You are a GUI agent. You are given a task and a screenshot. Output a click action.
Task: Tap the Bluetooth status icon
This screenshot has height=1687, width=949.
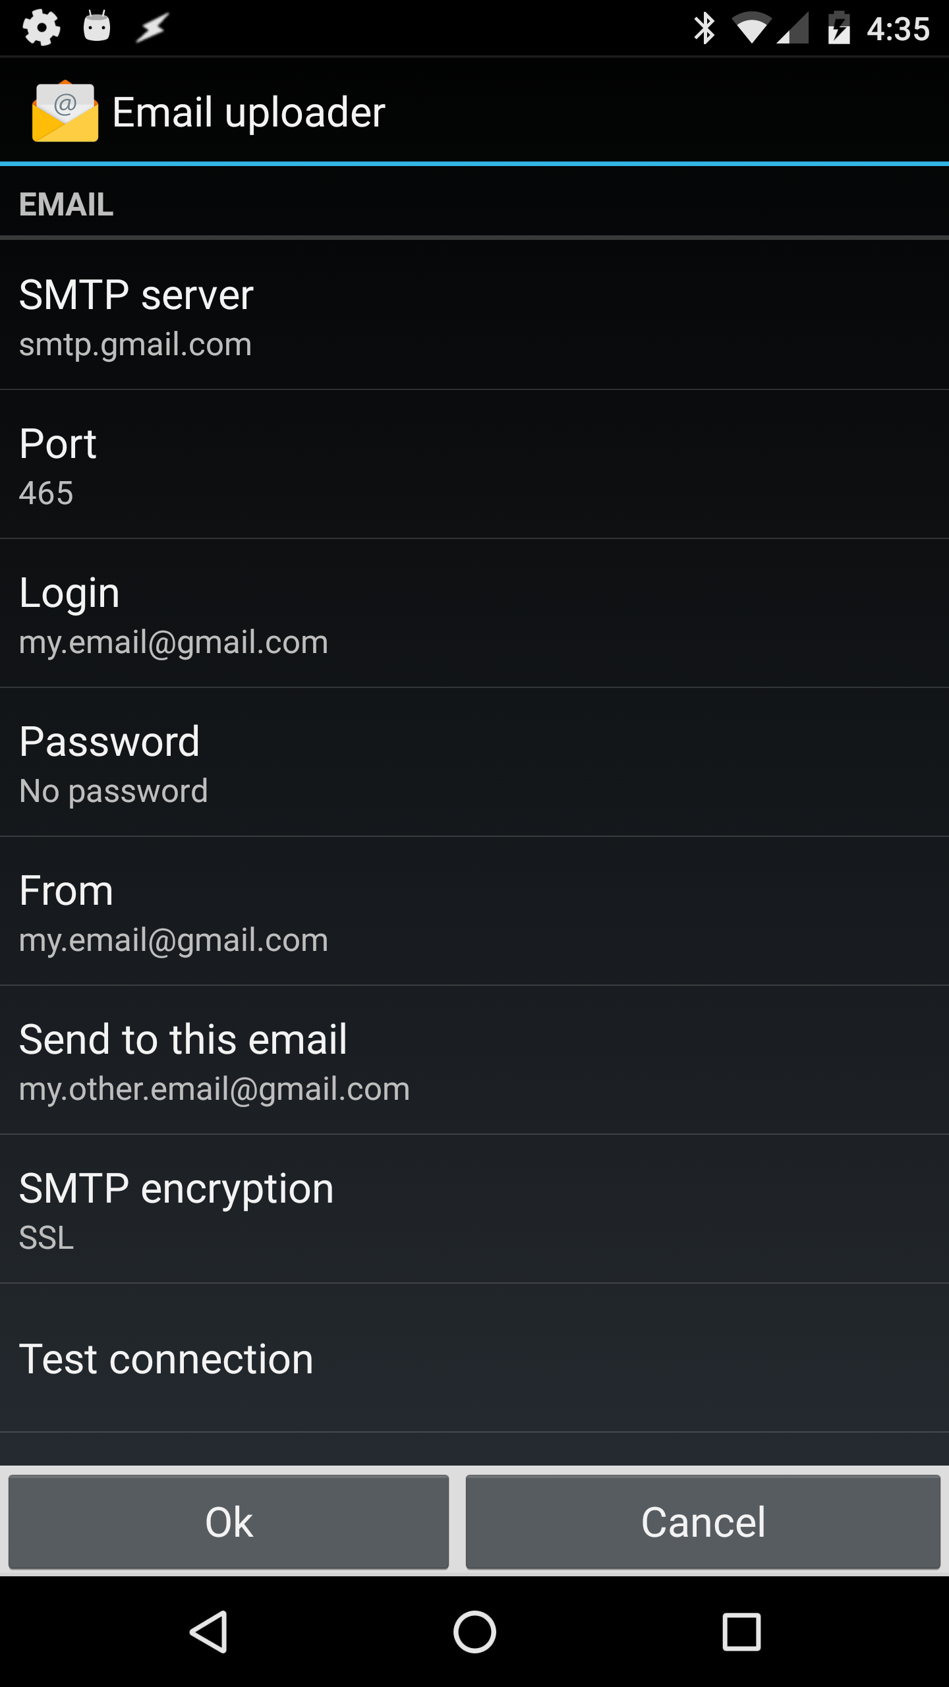[704, 28]
